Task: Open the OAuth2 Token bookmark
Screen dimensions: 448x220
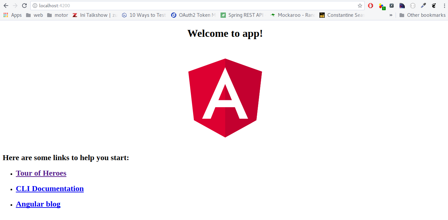Action: pyautogui.click(x=194, y=15)
